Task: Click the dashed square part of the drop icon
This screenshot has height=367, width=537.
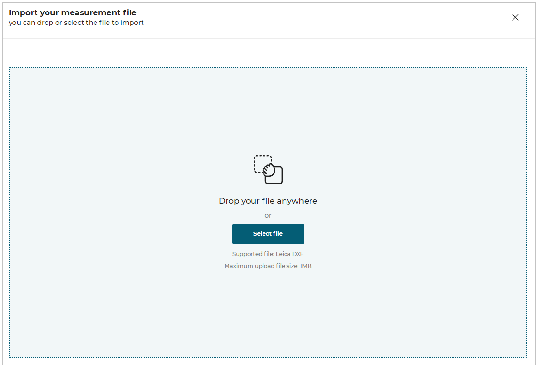Action: pyautogui.click(x=261, y=162)
